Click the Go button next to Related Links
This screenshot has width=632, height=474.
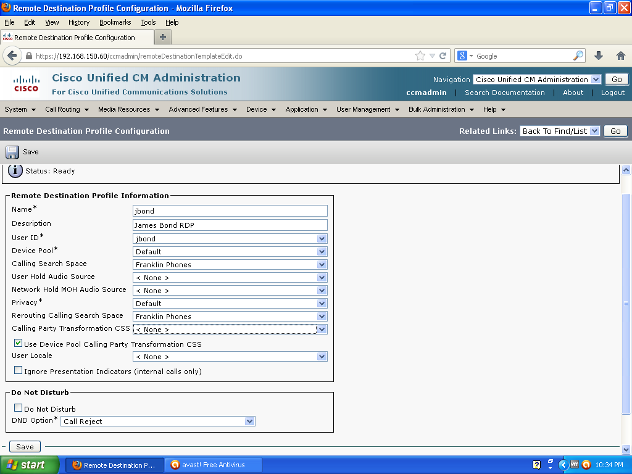tap(615, 131)
